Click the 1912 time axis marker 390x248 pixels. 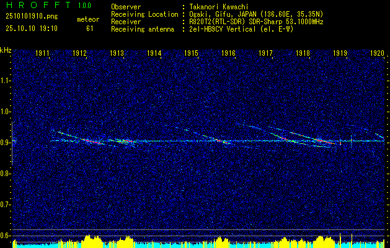[x=79, y=53]
